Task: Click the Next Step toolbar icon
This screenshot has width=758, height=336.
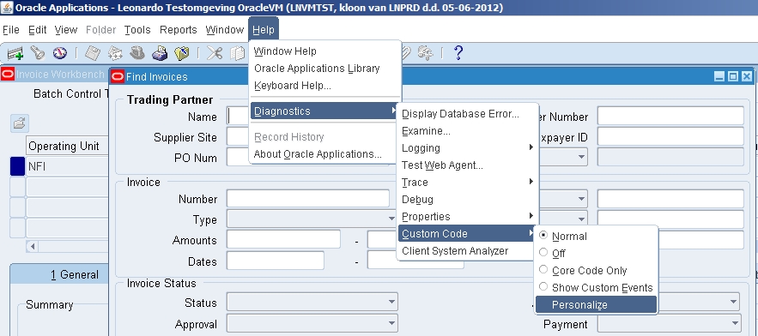Action: (116, 53)
